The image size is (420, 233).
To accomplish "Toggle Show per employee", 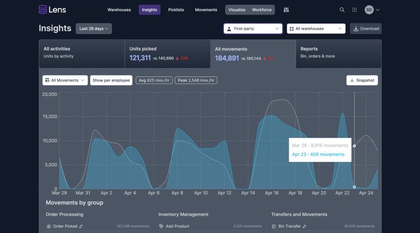I will (111, 80).
